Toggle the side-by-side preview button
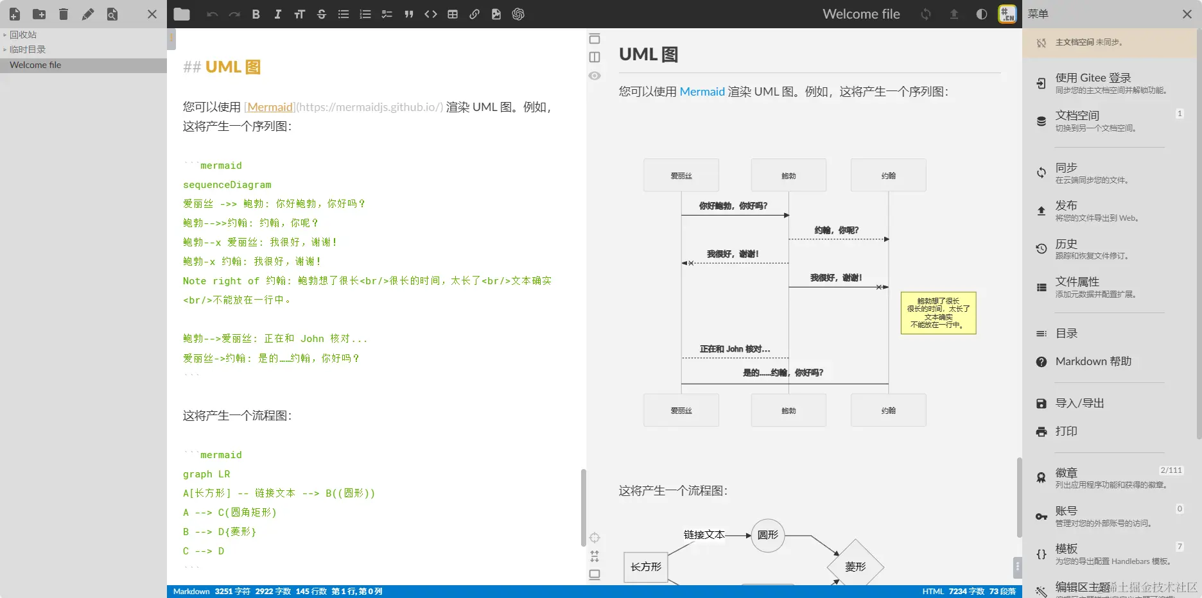 (x=595, y=57)
